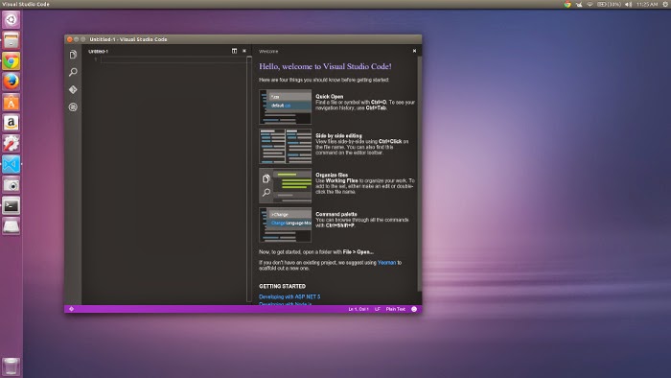Select the Untitled-1 editor tab
This screenshot has height=378, width=671.
coord(99,52)
